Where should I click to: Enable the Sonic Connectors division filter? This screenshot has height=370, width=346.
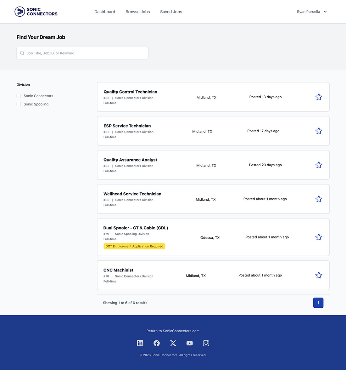coord(19,96)
